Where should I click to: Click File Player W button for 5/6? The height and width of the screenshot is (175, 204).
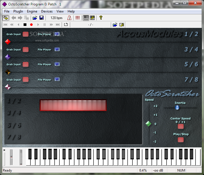57,64
